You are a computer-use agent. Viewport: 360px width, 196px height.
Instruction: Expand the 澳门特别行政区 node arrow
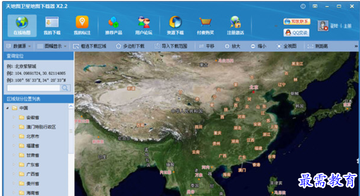coord(14,127)
